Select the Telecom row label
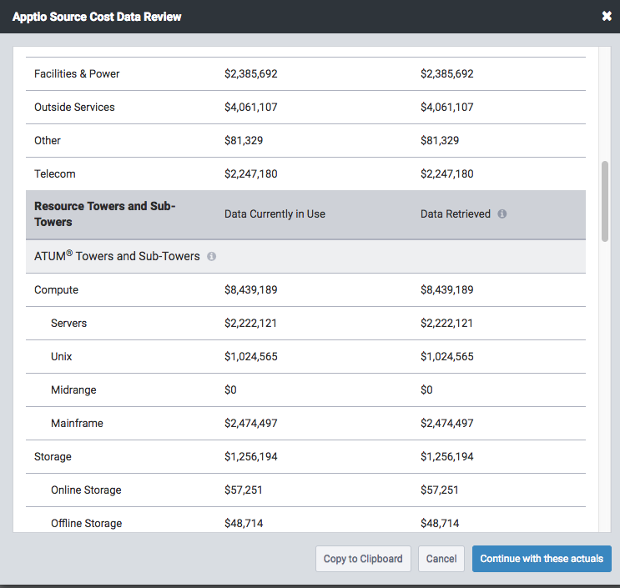620x588 pixels. pos(54,173)
